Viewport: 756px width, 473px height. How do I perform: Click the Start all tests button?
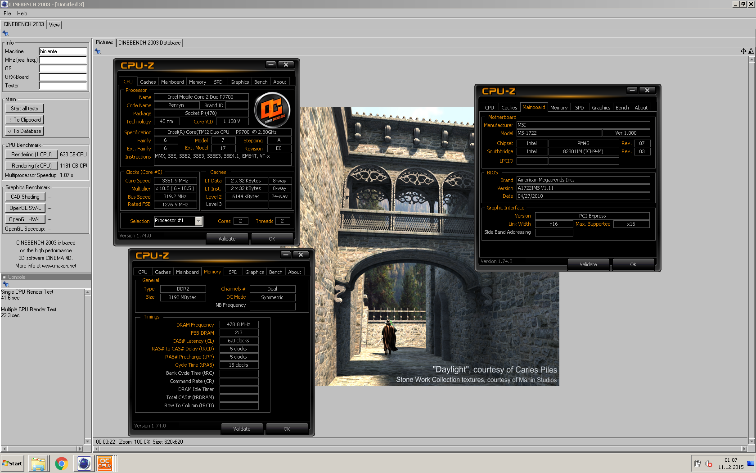(24, 109)
